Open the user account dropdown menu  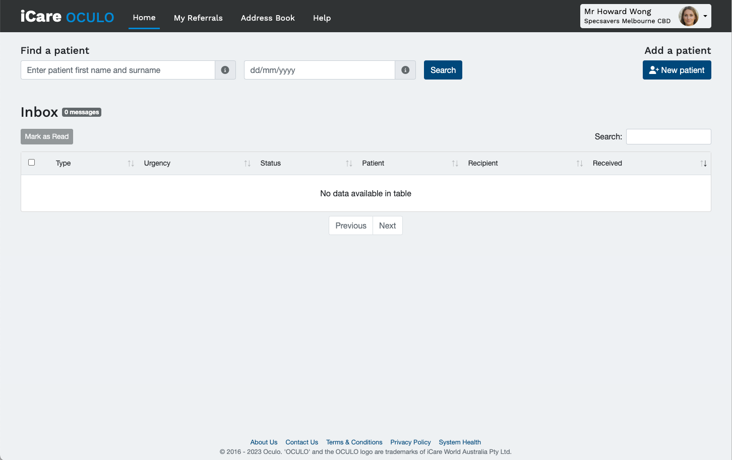point(705,16)
